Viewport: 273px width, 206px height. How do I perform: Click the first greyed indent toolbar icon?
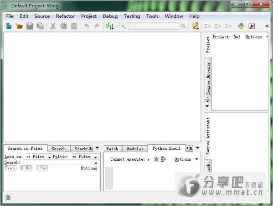click(207, 26)
